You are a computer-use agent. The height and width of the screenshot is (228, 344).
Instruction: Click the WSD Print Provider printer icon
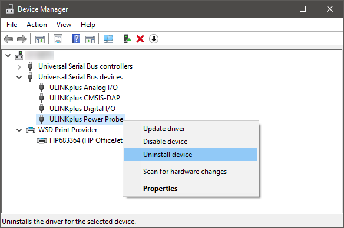click(x=31, y=130)
